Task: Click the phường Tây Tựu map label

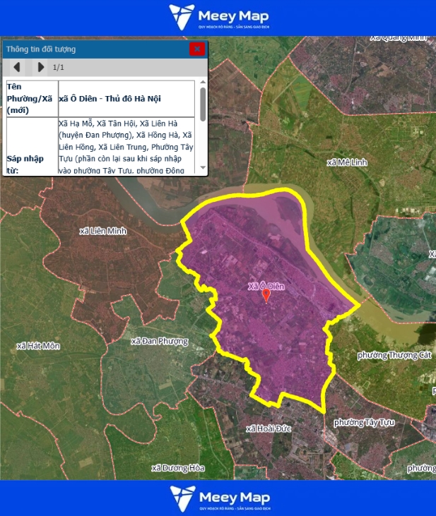Action: [363, 422]
